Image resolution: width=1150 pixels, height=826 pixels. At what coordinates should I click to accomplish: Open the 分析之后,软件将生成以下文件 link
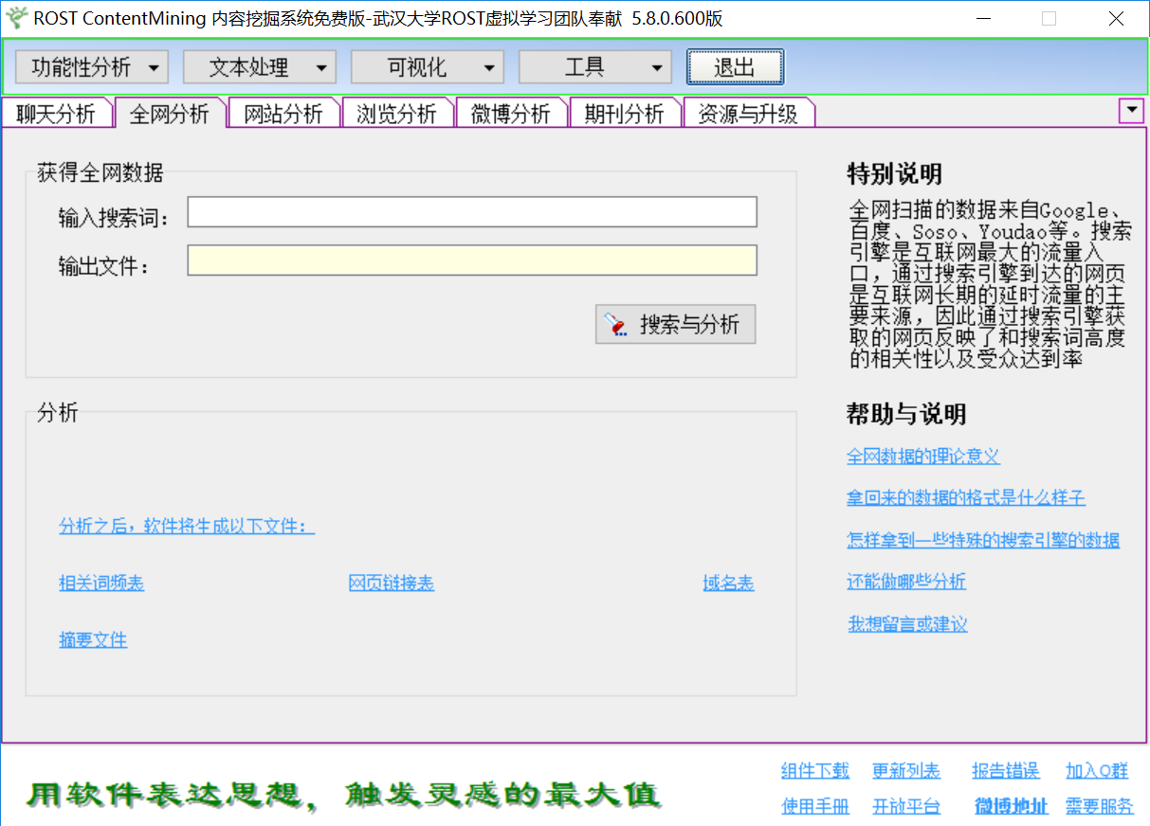(187, 527)
